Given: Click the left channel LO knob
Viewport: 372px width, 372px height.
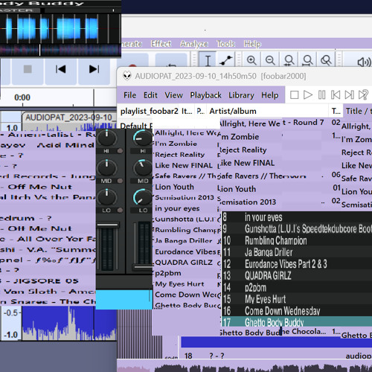Looking at the screenshot, I should (106, 197).
